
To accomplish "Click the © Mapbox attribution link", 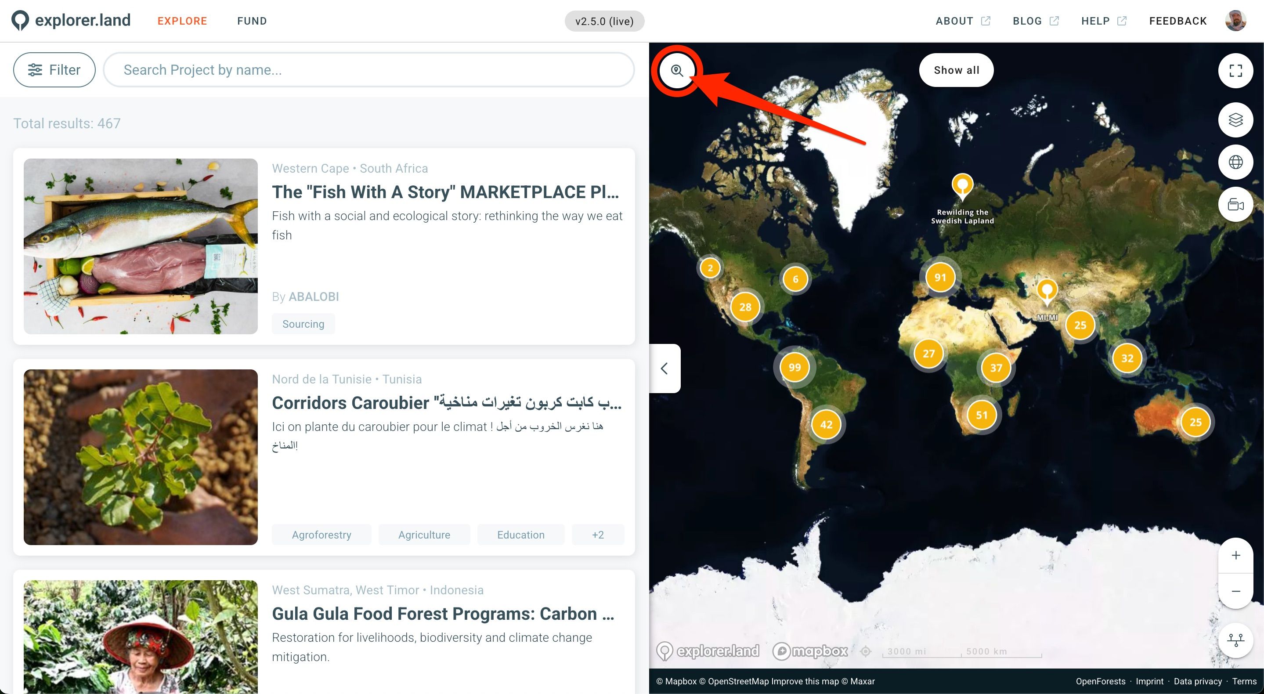I will tap(676, 681).
